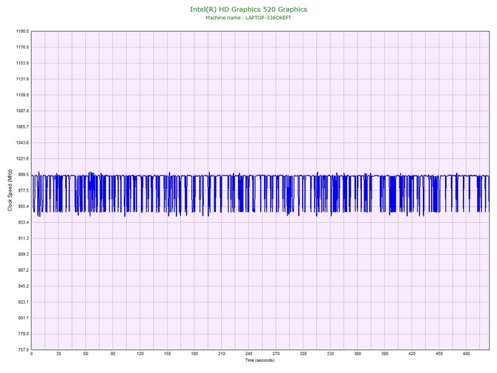Click the 450 seconds tick label
The image size is (497, 373).
[x=439, y=354]
